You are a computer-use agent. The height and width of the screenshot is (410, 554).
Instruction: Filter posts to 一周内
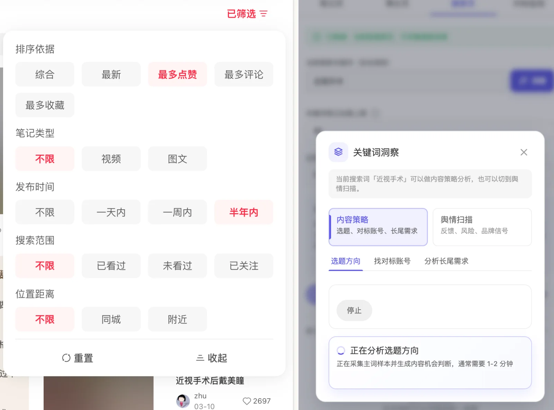click(177, 212)
